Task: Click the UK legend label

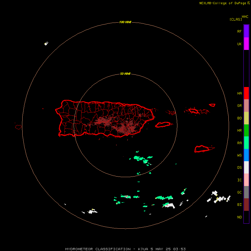Action: [239, 44]
